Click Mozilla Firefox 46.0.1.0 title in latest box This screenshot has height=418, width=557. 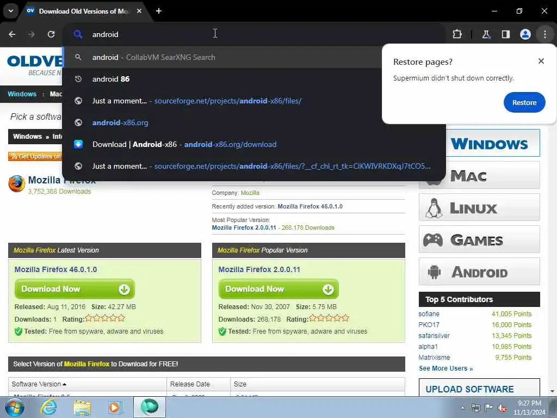(x=56, y=269)
